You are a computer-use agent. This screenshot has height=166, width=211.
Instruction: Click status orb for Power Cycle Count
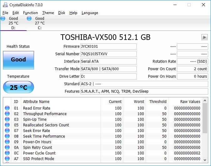click(x=7, y=153)
